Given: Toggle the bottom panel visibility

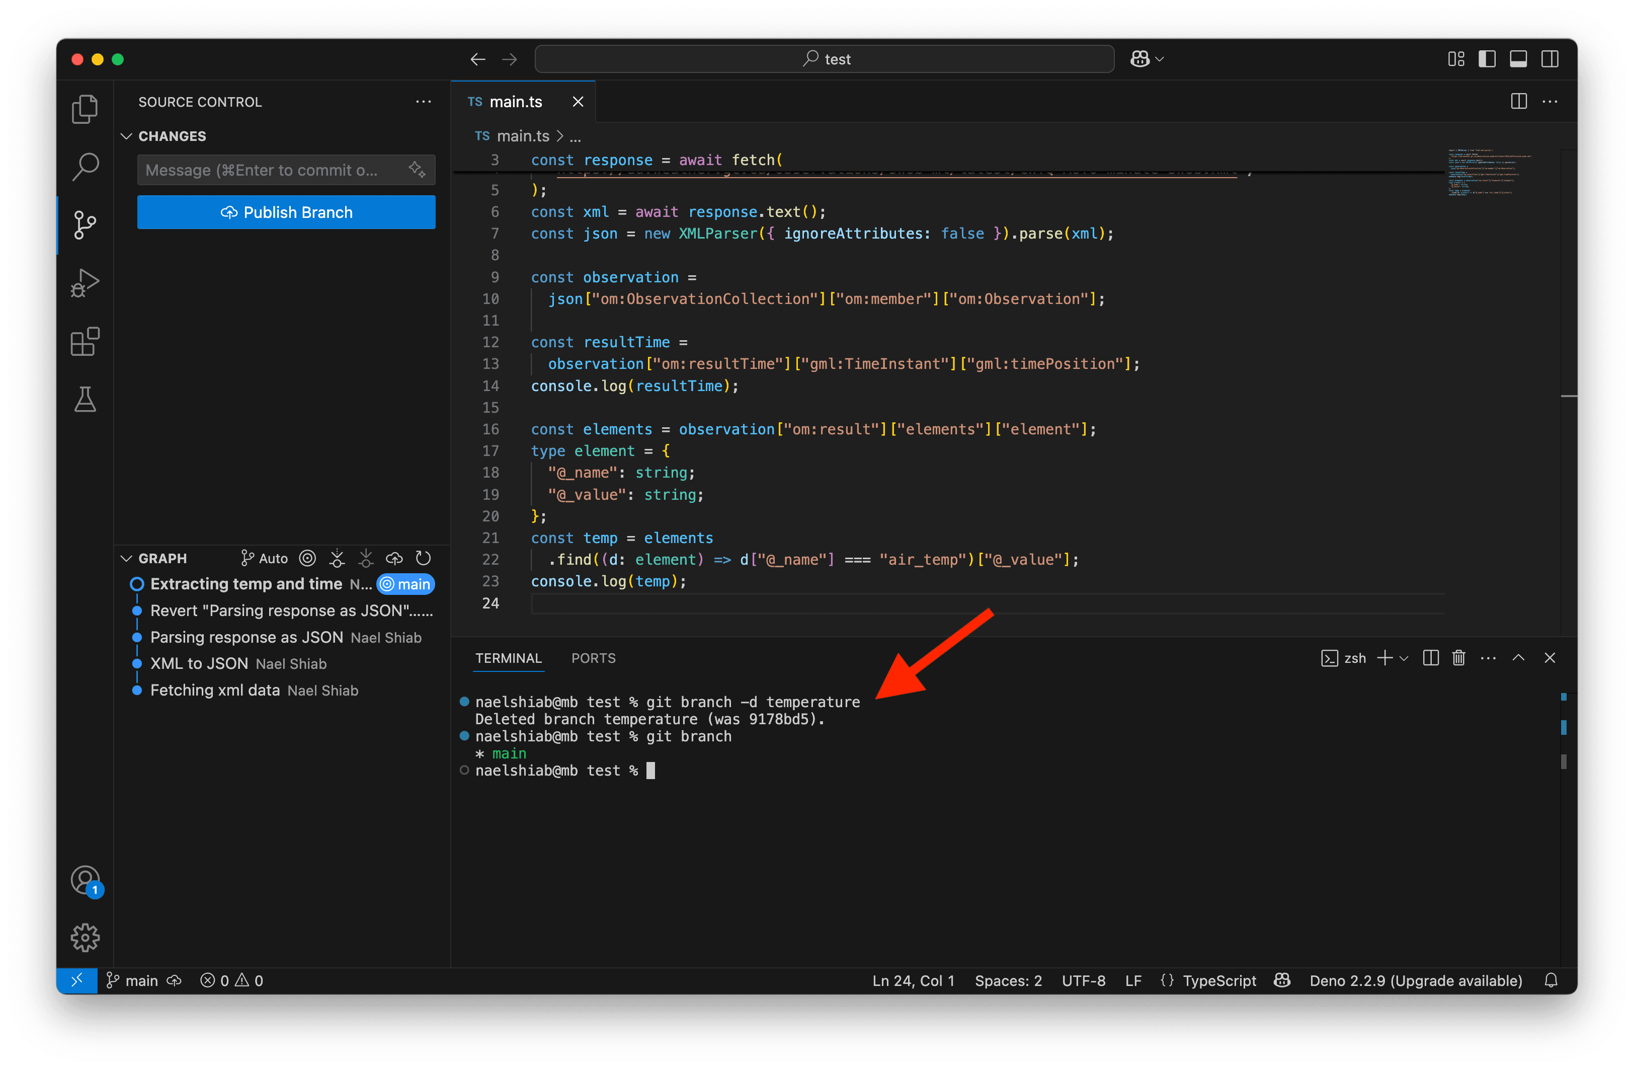Looking at the screenshot, I should coord(1519,59).
